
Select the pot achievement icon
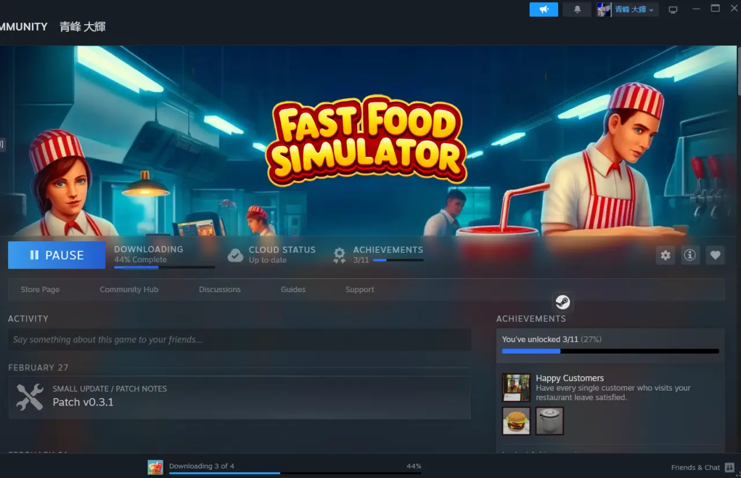(549, 421)
